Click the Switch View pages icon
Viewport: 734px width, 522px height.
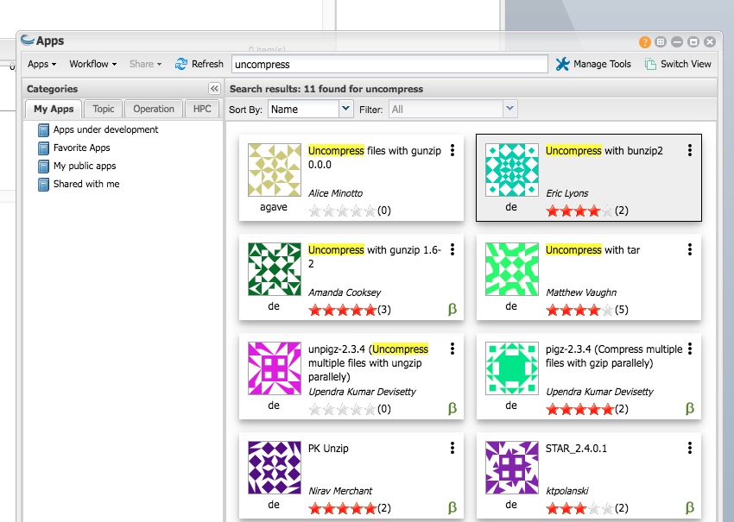[x=650, y=64]
